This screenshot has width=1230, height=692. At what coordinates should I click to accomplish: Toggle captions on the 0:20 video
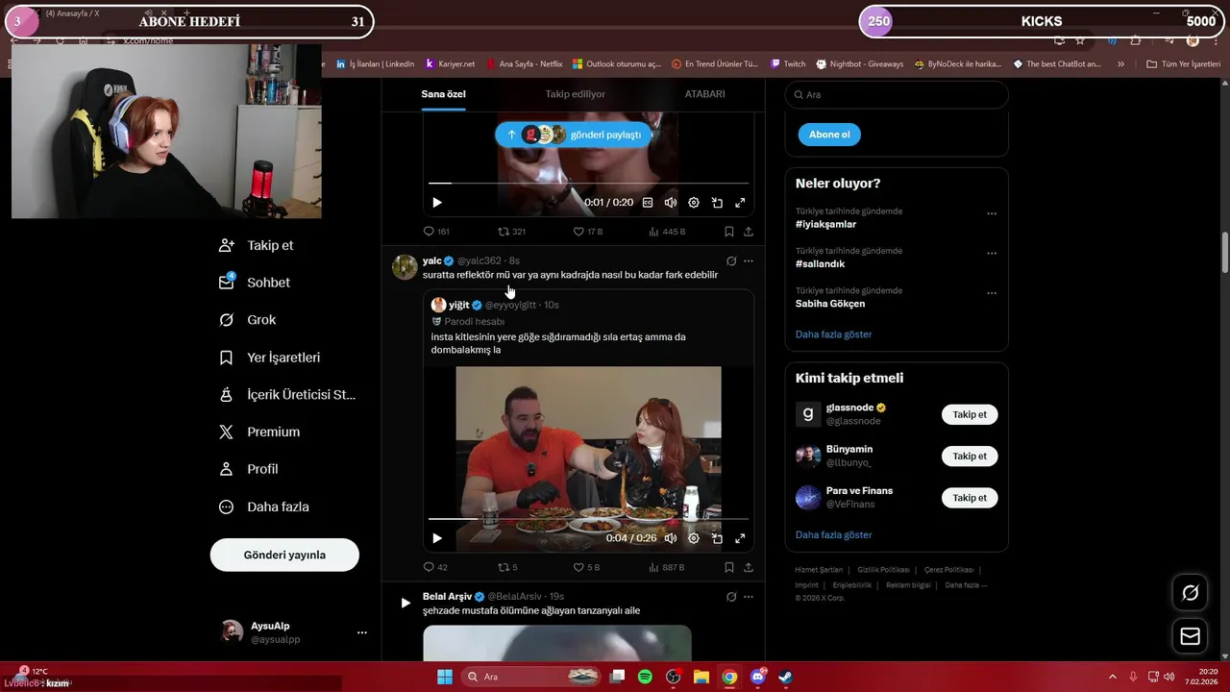pos(648,203)
